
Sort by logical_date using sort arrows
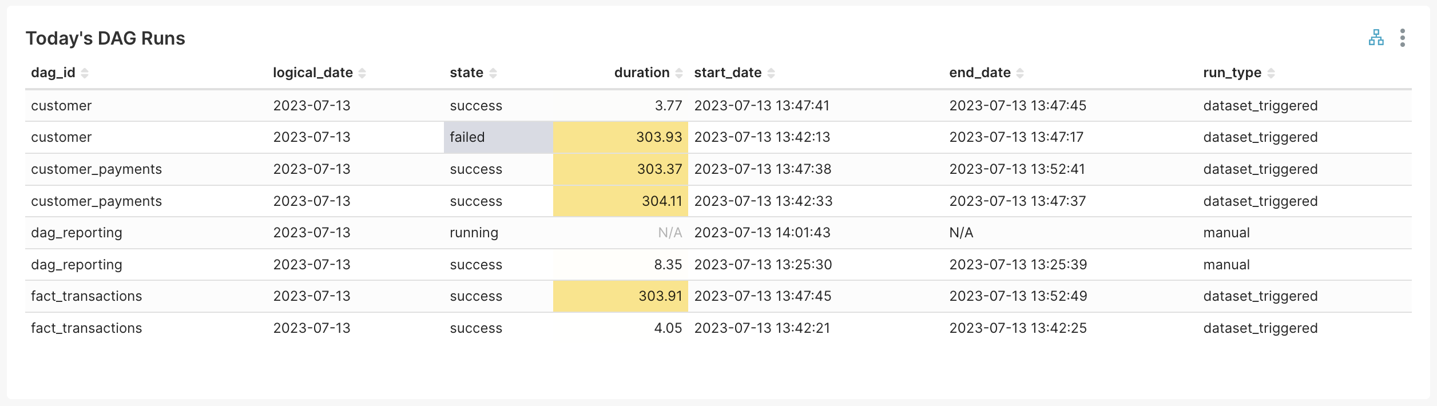(362, 73)
